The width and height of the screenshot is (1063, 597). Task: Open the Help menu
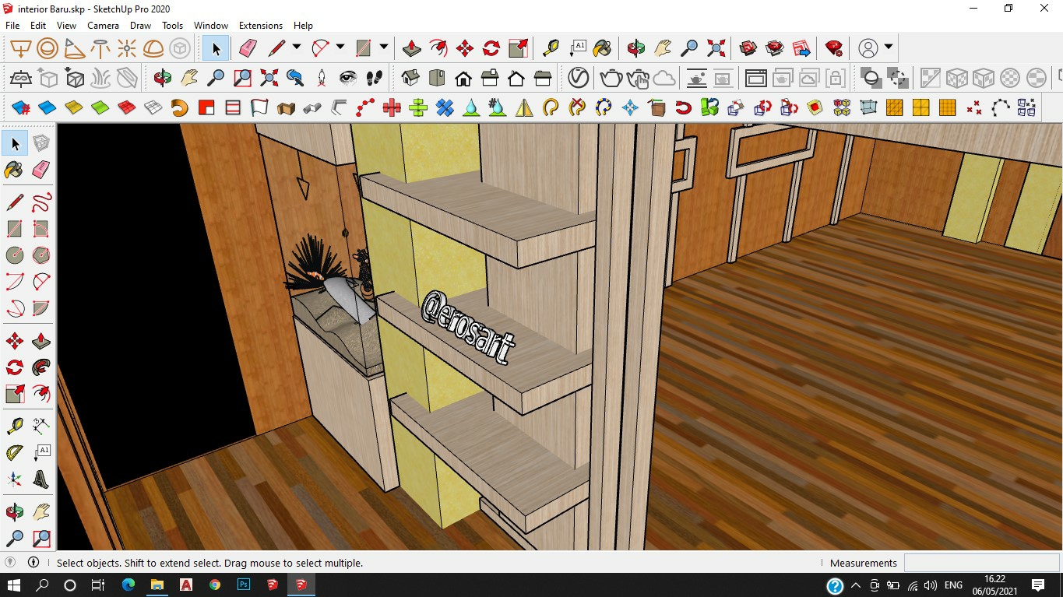303,26
